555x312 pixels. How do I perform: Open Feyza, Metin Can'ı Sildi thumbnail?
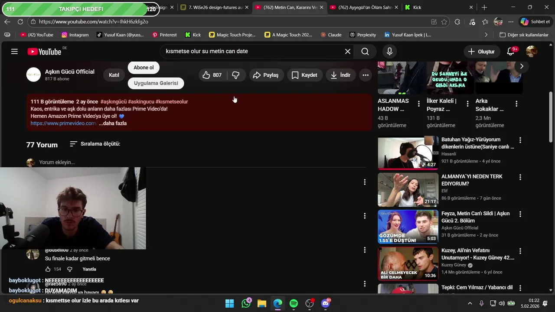pos(408,227)
